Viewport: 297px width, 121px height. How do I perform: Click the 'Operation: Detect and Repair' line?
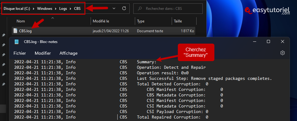click(x=171, y=68)
